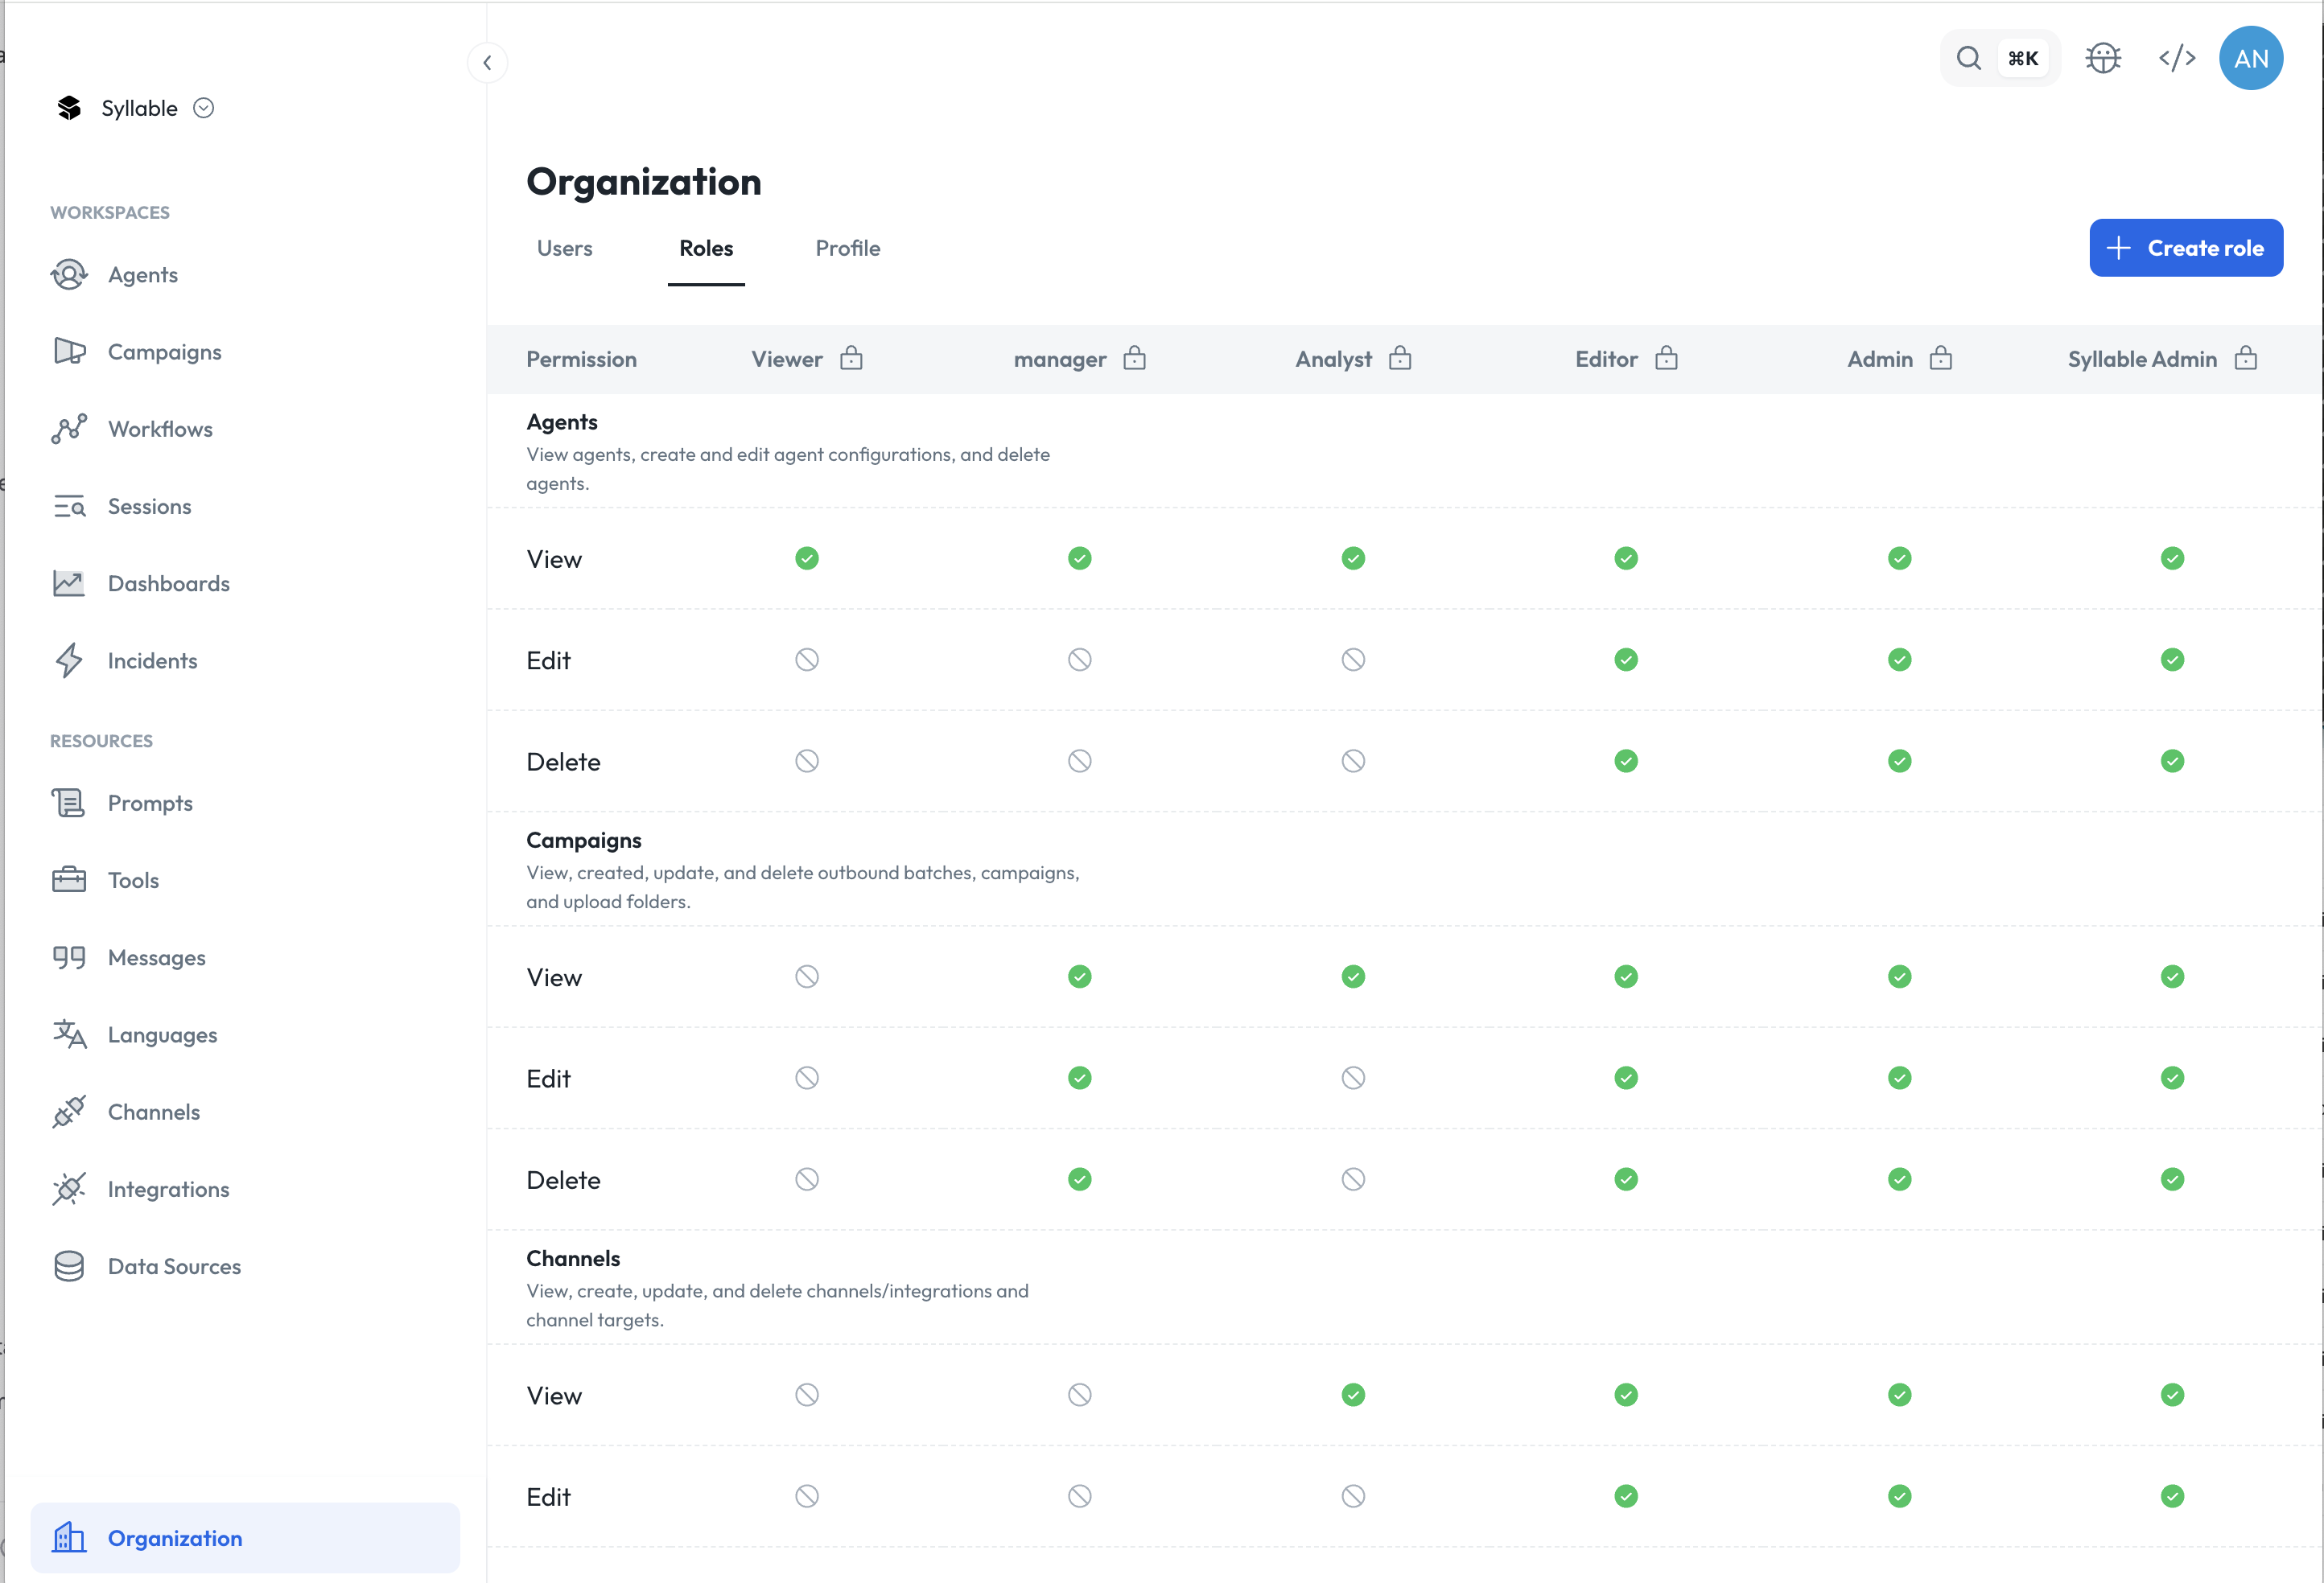Click the lock icon beside Admin
This screenshot has height=1583, width=2324.
point(1941,358)
